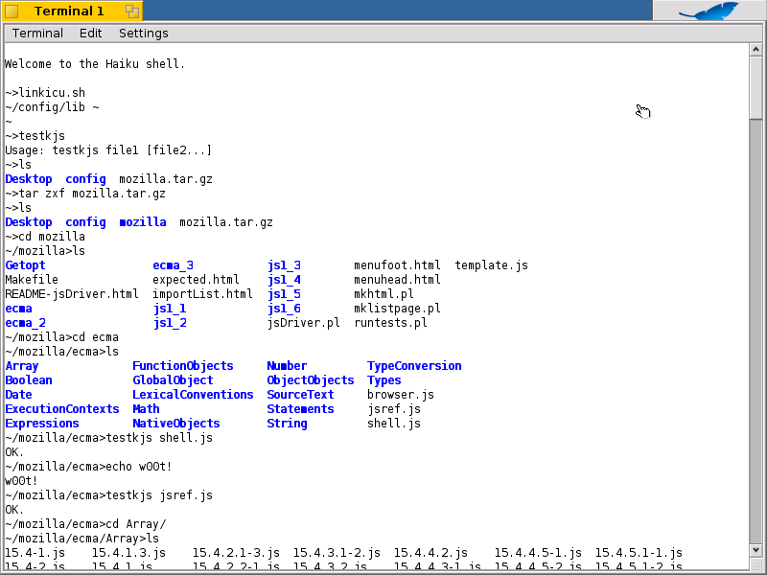This screenshot has height=575, width=767.
Task: Click 'shell.js' in the ecma listing
Action: pyautogui.click(x=394, y=424)
